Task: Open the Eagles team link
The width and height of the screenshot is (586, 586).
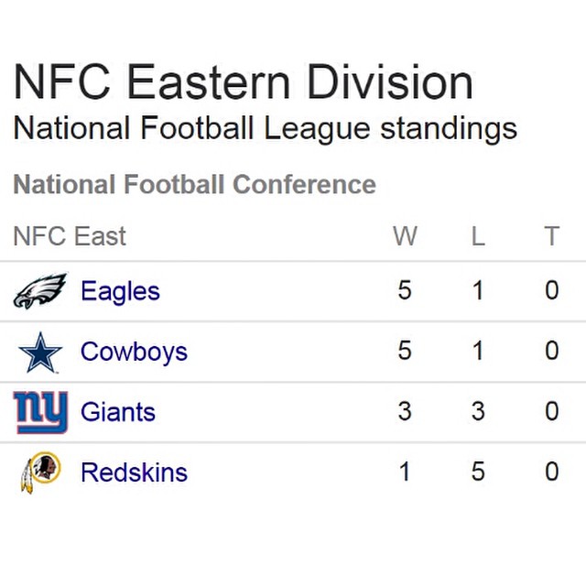Action: [x=120, y=292]
